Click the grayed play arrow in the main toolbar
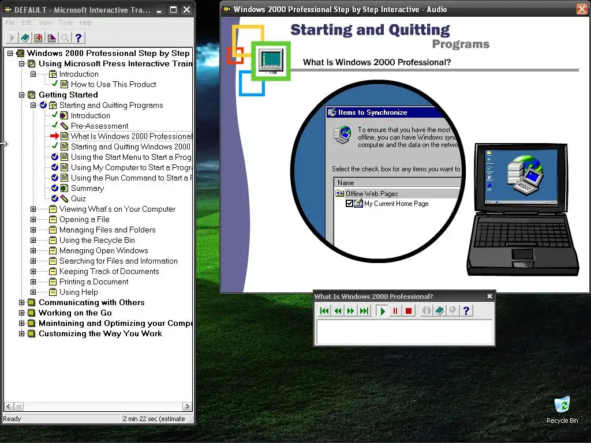Image resolution: width=591 pixels, height=443 pixels. tap(12, 37)
